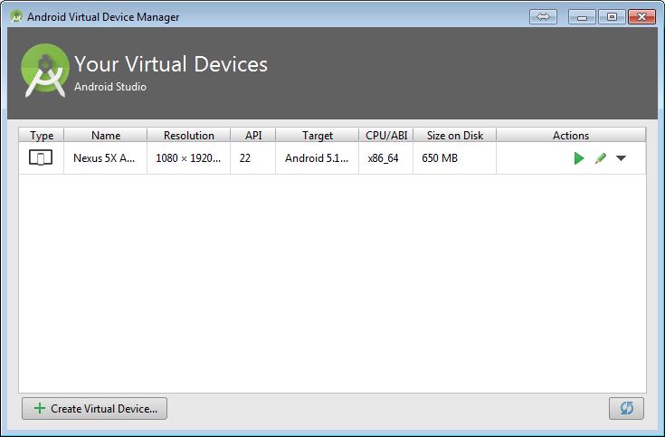The height and width of the screenshot is (437, 665).
Task: Click the double-arrow button in title bar
Action: (543, 17)
